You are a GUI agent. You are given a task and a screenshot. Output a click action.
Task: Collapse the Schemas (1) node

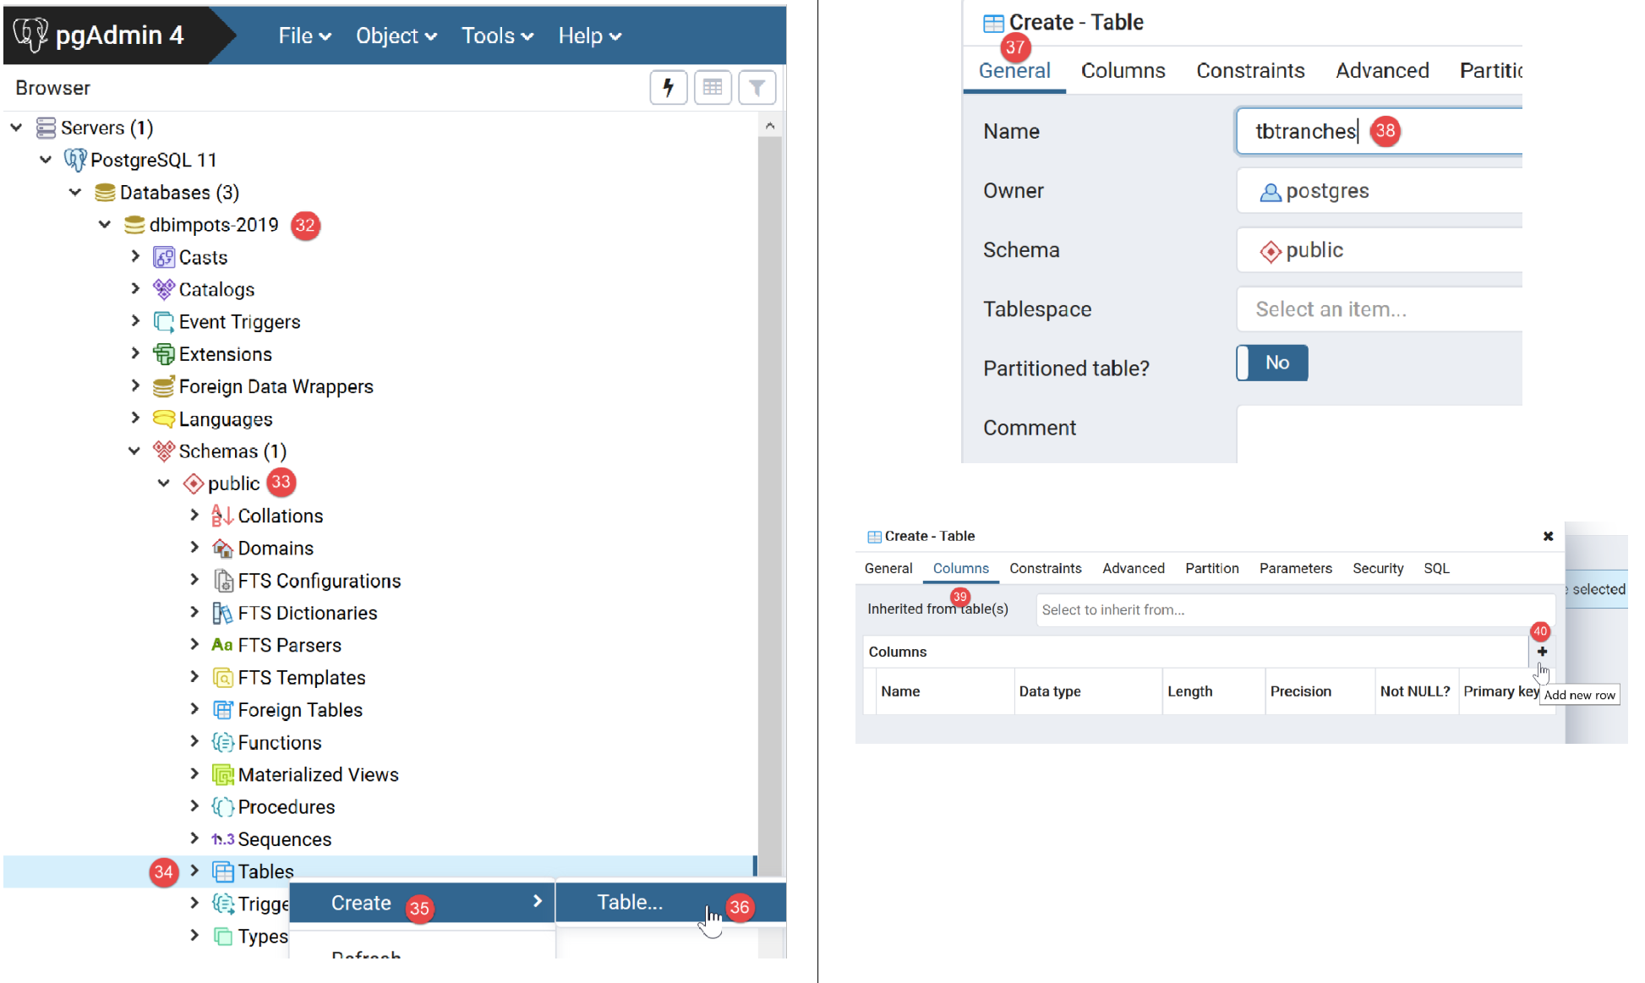pos(134,451)
